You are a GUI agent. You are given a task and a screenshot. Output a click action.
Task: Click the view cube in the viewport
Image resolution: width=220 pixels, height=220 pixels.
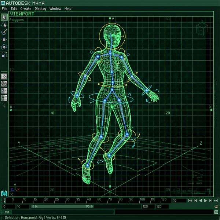(x=201, y=29)
